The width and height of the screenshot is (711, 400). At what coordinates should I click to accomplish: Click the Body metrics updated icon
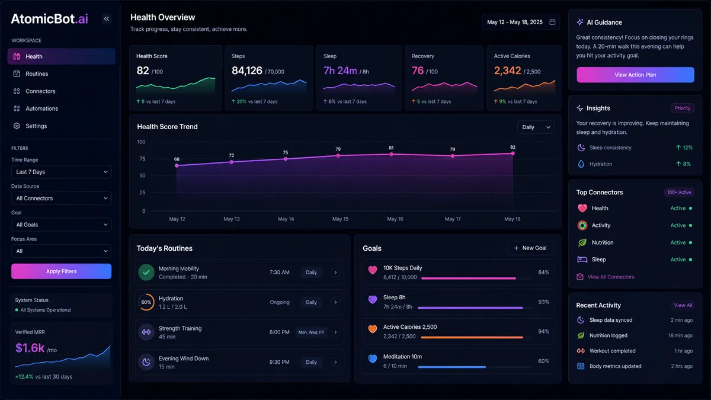tap(581, 366)
